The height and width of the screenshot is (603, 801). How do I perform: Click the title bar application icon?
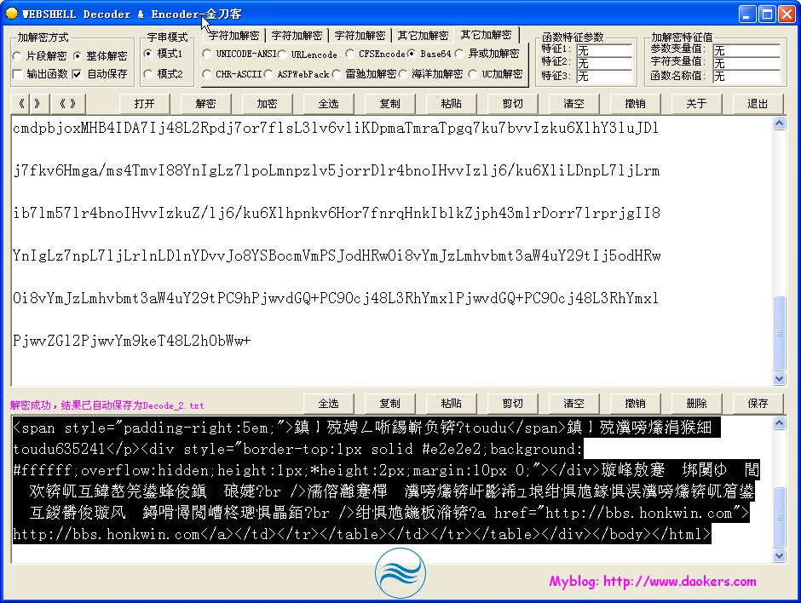click(11, 14)
